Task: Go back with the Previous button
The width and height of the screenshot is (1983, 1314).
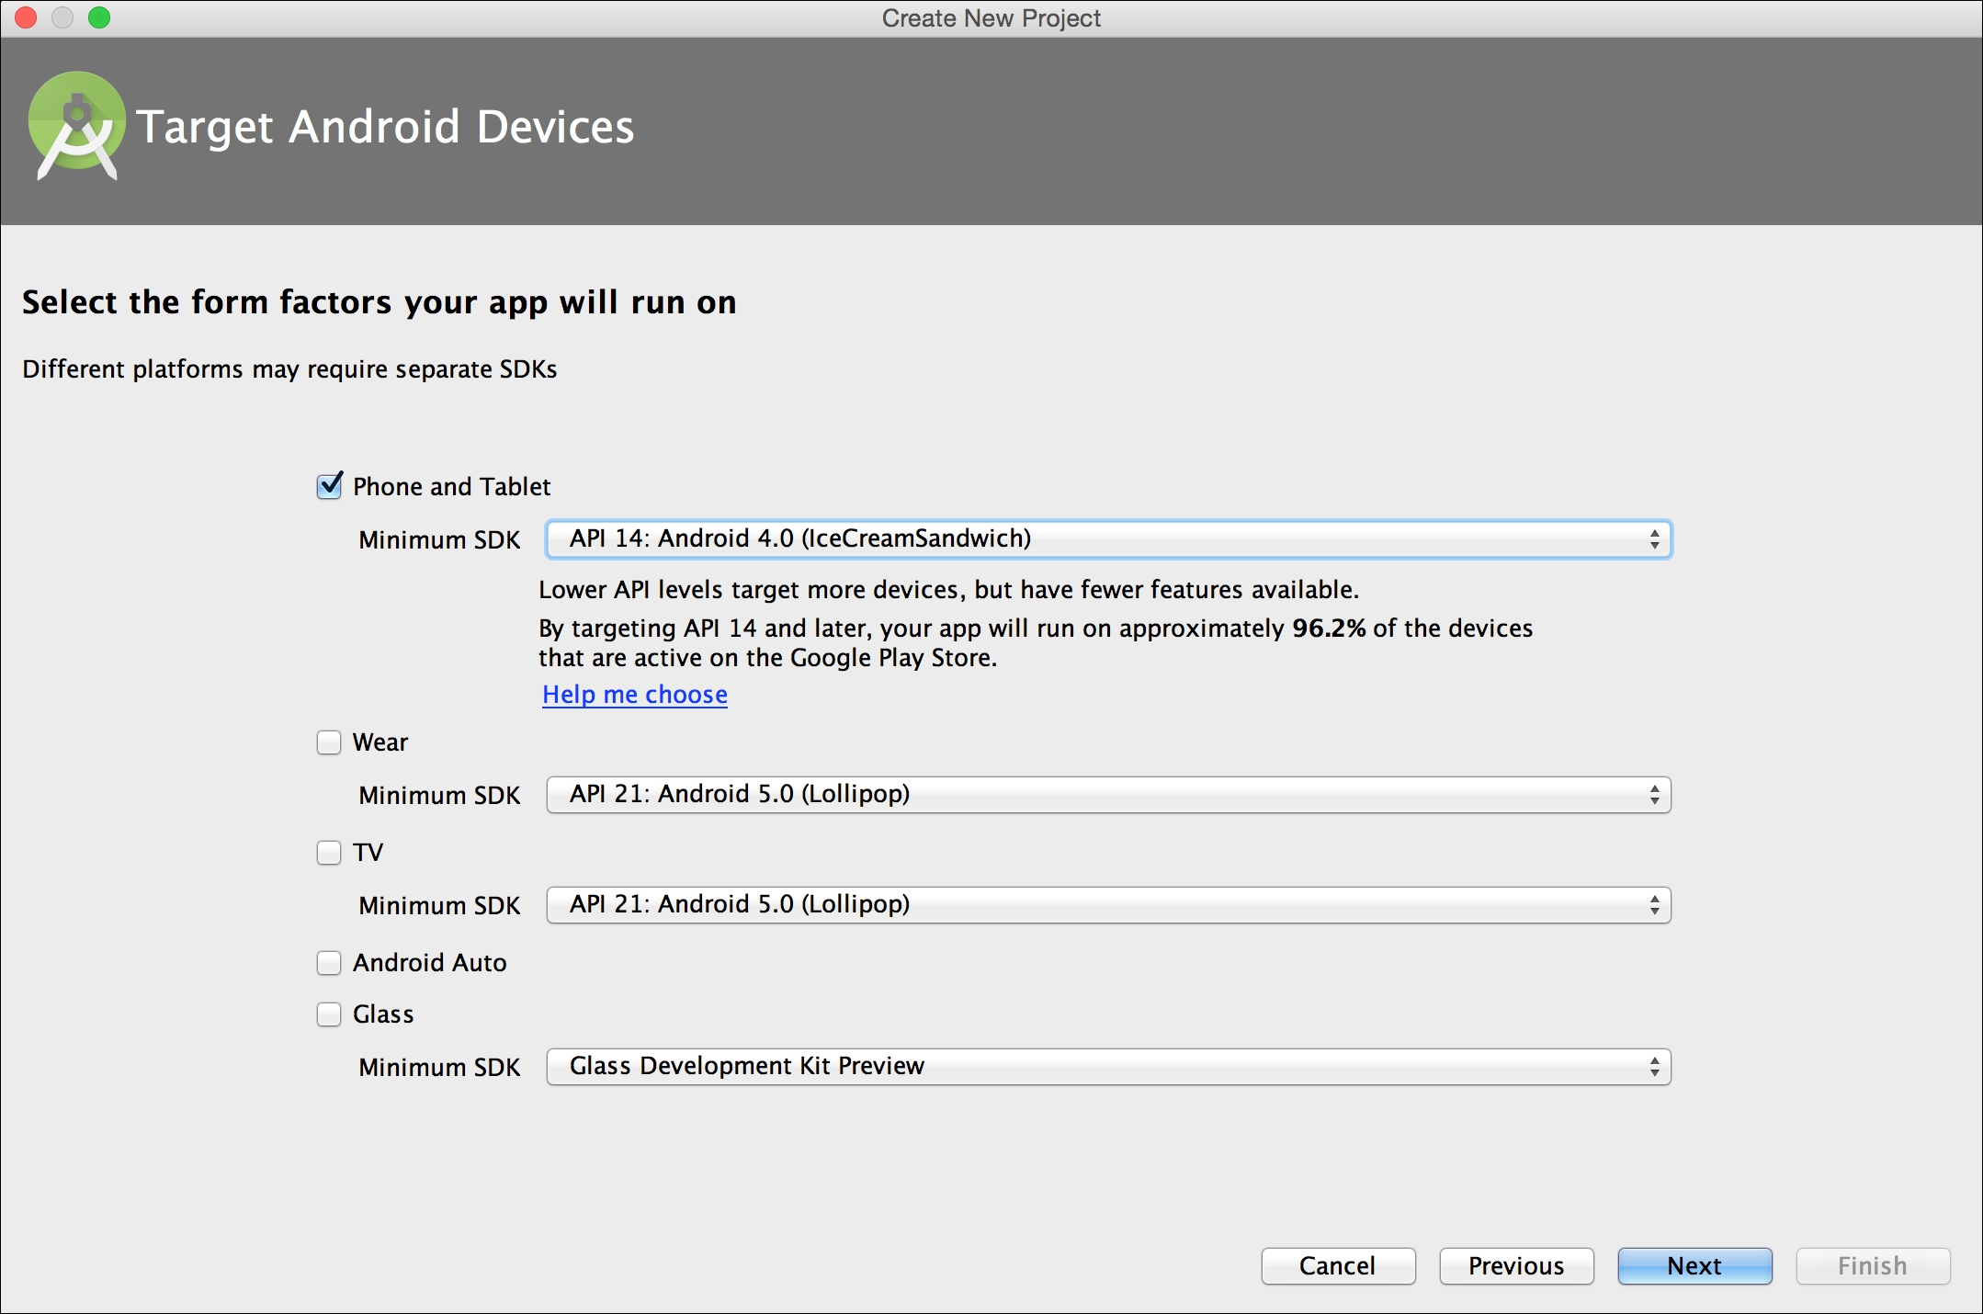Action: [1516, 1266]
